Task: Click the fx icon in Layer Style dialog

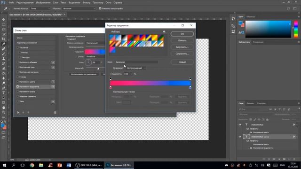Action: (18, 113)
